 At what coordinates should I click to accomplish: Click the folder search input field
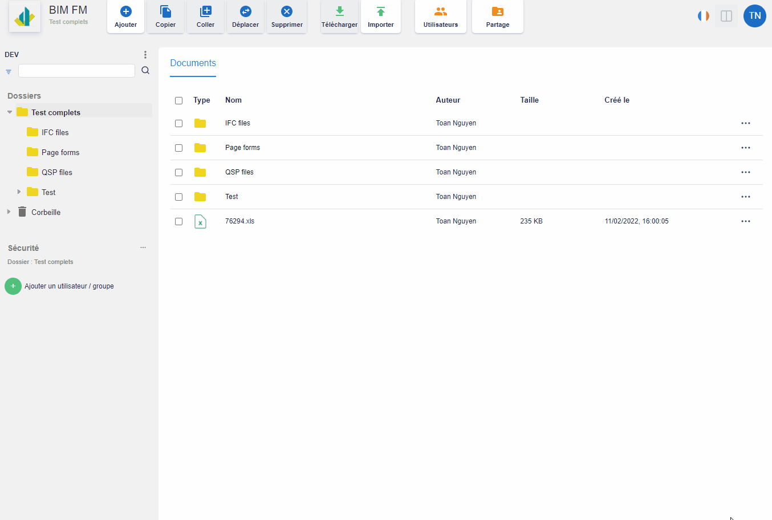(x=76, y=71)
